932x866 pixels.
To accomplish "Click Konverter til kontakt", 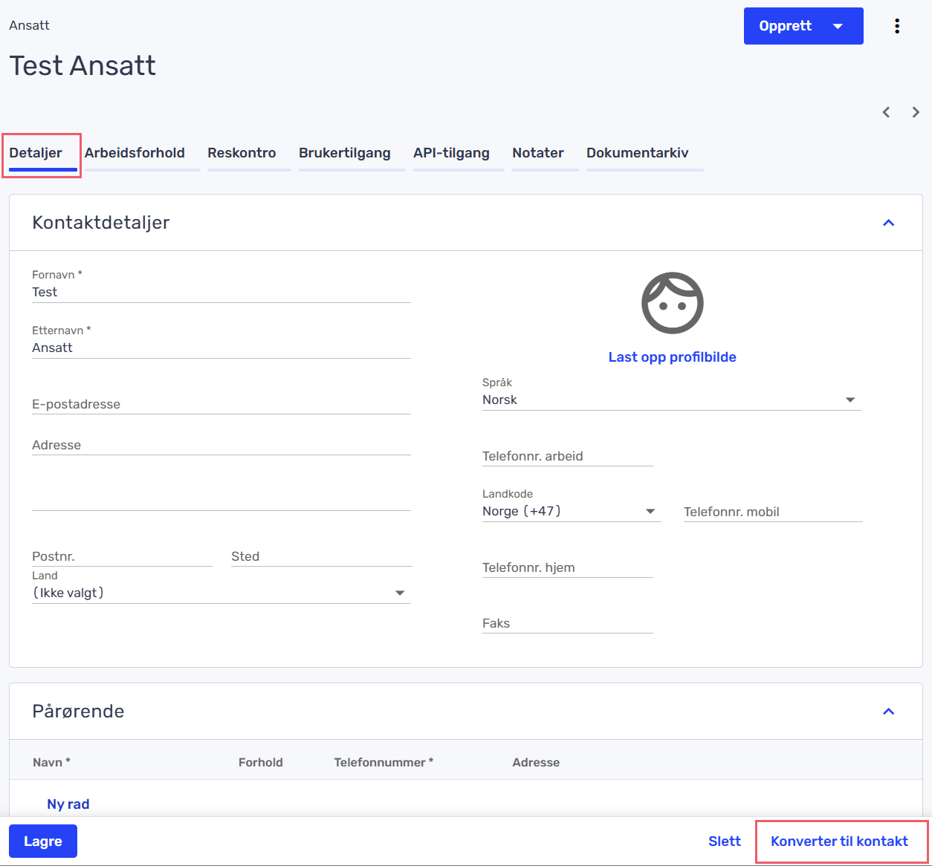I will 839,841.
